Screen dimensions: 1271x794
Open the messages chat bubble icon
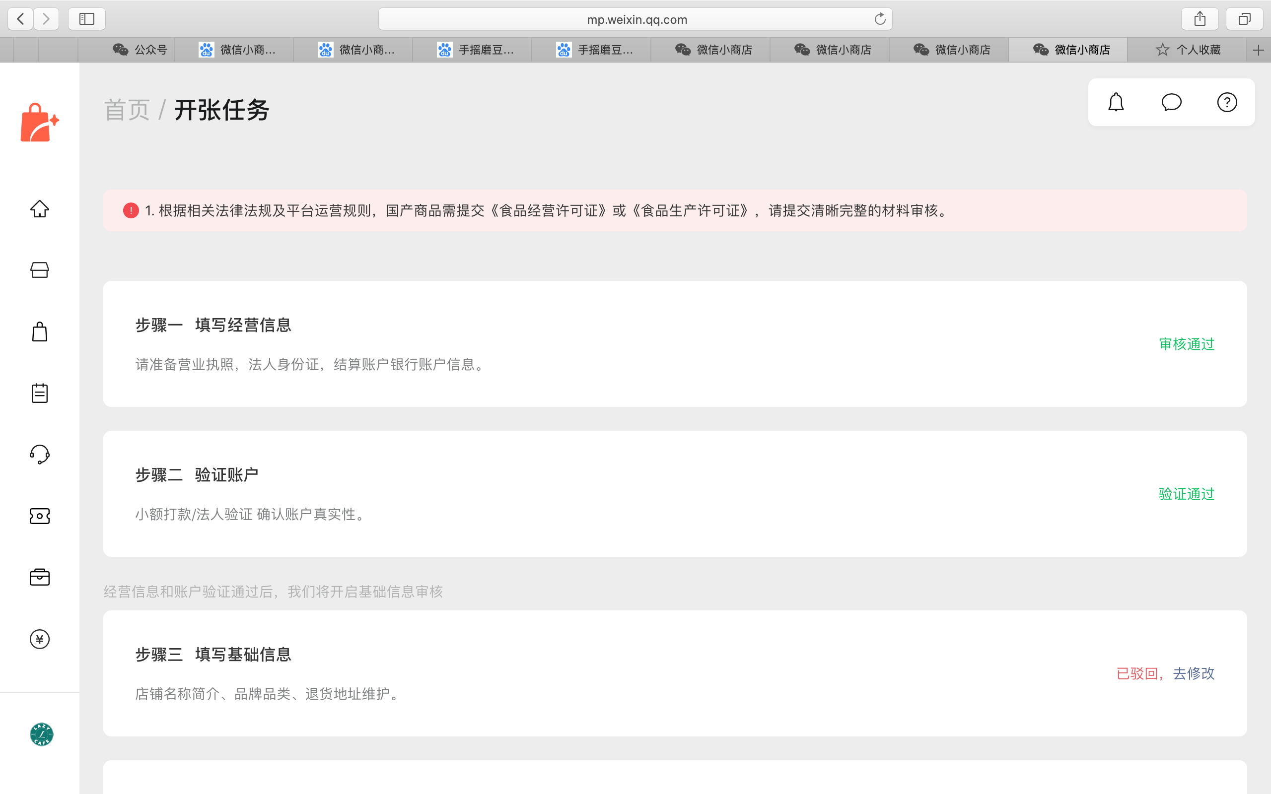[x=1171, y=102]
